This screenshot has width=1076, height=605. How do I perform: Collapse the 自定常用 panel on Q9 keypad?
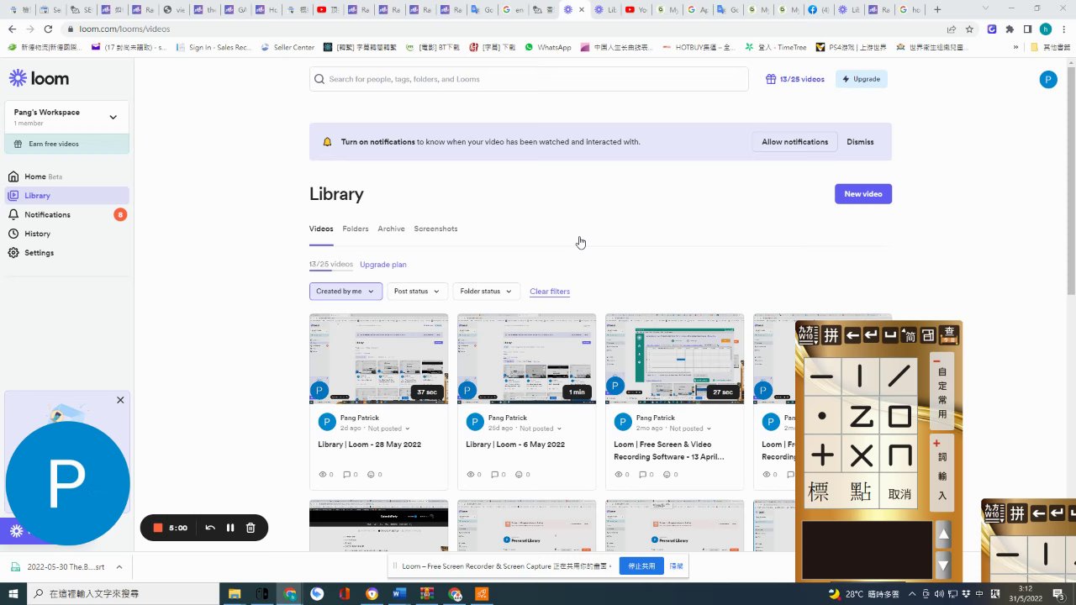[936, 361]
